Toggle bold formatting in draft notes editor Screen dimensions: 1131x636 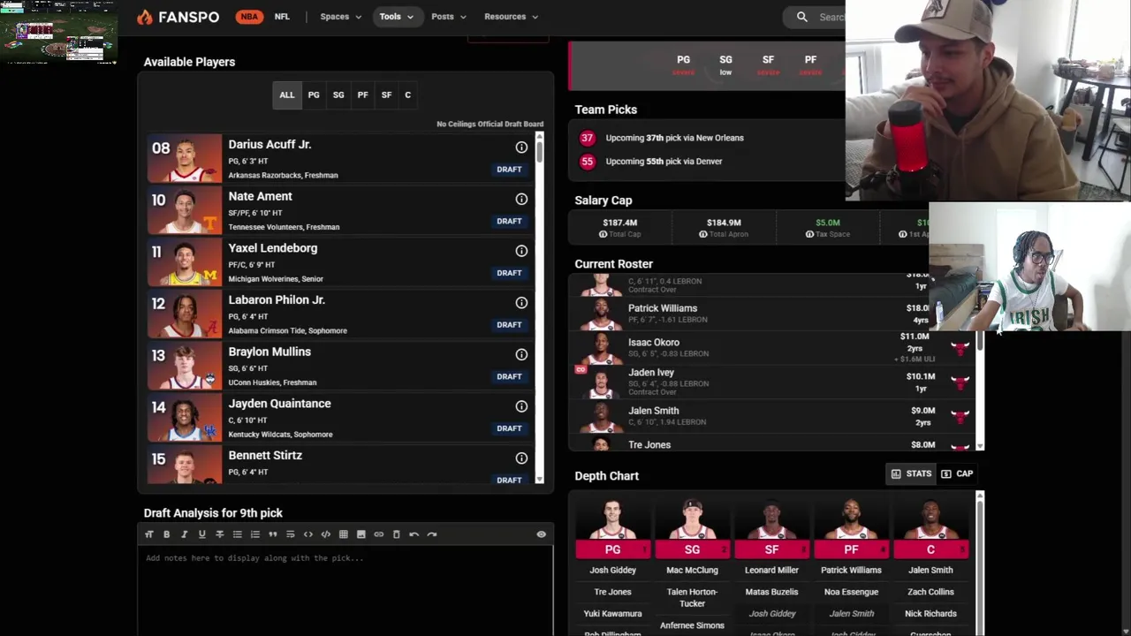166,534
